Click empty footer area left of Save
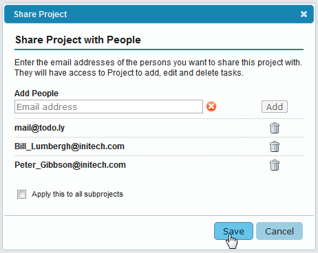The width and height of the screenshot is (318, 253). [109, 231]
